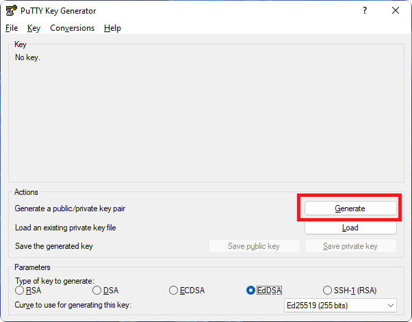
Task: Click the 'No key.' text in Key area
Action: tap(27, 57)
